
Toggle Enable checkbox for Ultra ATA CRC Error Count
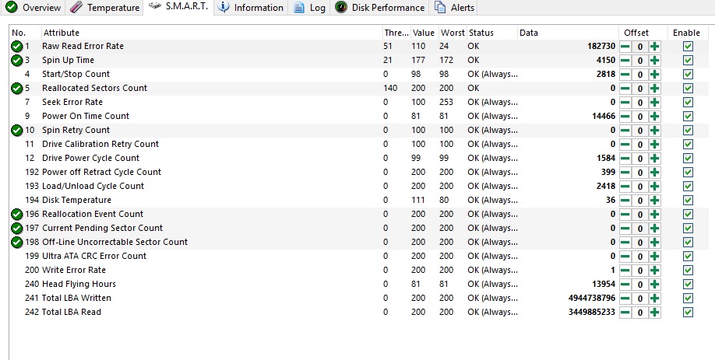pyautogui.click(x=688, y=257)
